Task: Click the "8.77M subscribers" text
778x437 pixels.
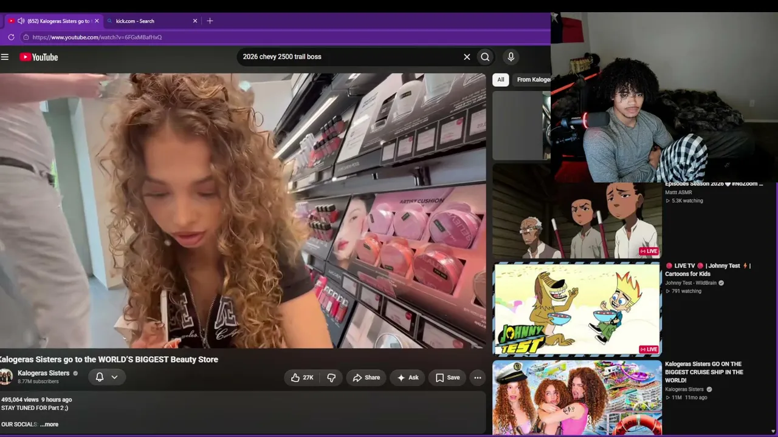Action: pyautogui.click(x=38, y=382)
